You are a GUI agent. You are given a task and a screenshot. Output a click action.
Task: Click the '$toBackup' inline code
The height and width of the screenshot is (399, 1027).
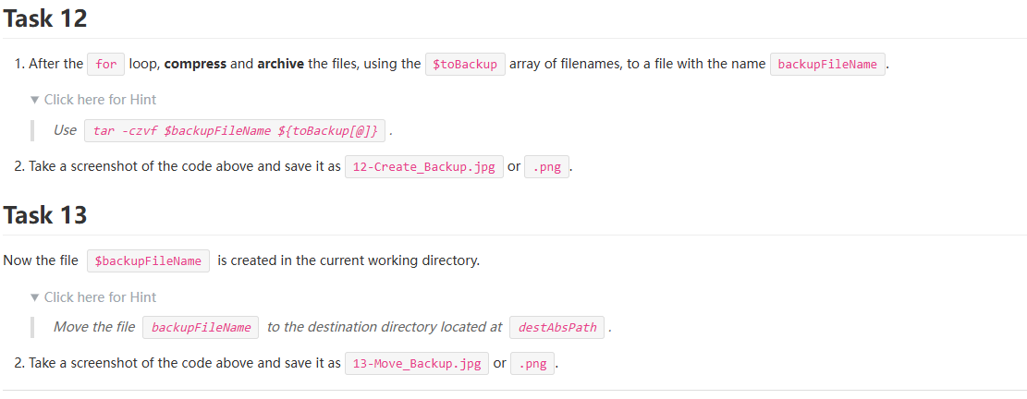click(x=465, y=64)
